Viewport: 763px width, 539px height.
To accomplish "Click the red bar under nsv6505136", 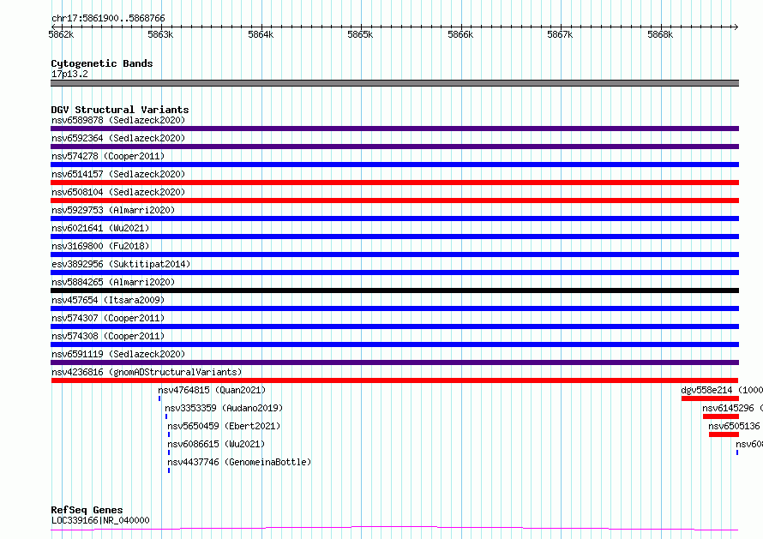I will coord(724,434).
